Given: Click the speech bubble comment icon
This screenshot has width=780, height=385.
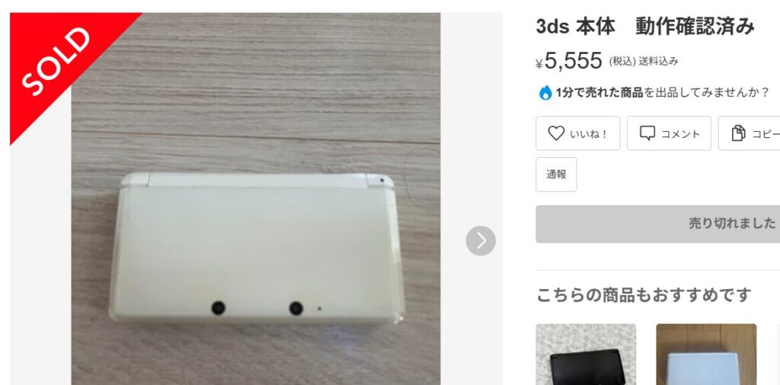Looking at the screenshot, I should pos(647,133).
